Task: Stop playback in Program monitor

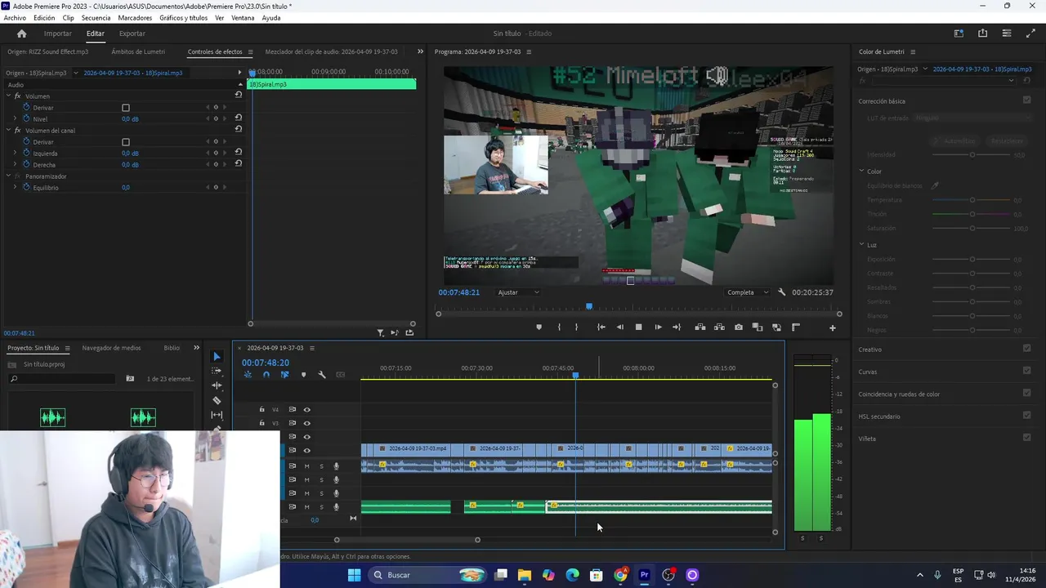Action: [638, 327]
